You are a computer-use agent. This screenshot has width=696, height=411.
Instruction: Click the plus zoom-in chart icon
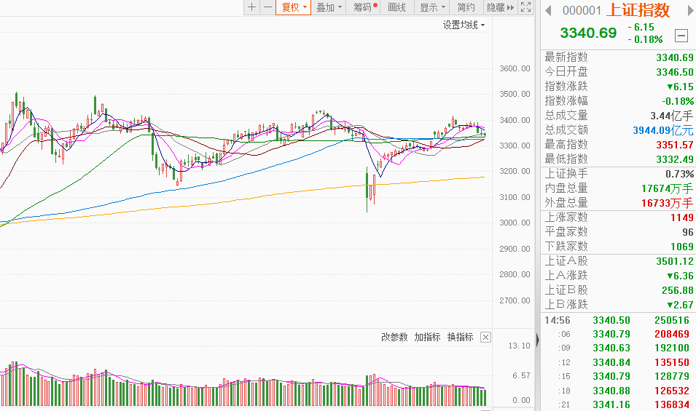(251, 7)
